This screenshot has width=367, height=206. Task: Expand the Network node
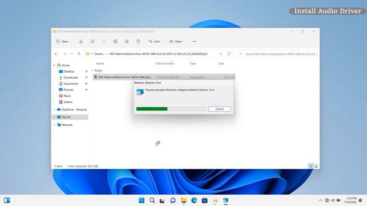point(54,125)
